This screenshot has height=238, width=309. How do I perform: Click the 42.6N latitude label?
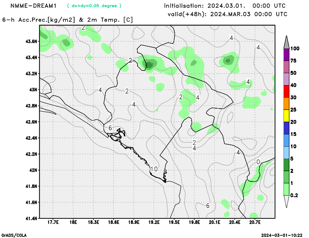point(31,122)
